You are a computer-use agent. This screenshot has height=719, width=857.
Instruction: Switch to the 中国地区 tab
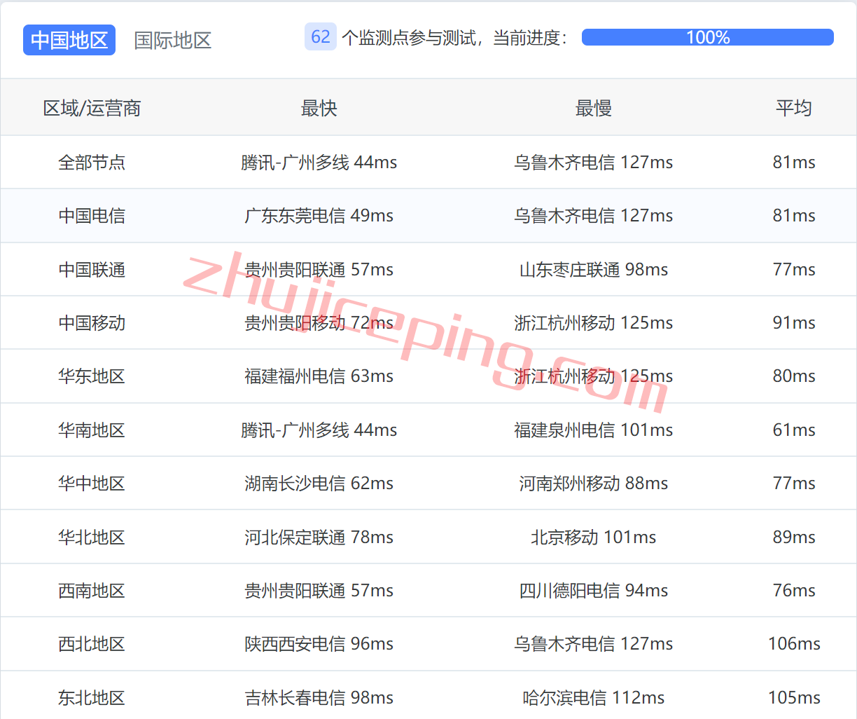click(69, 40)
